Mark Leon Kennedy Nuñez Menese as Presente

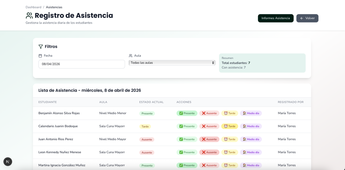point(187,152)
